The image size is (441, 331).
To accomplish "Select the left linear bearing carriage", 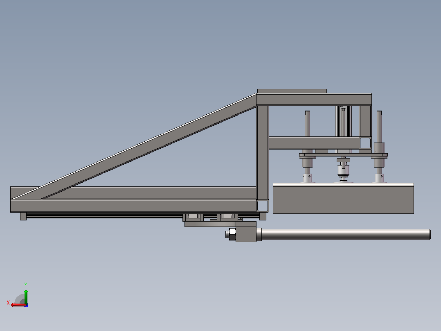I will point(193,217).
